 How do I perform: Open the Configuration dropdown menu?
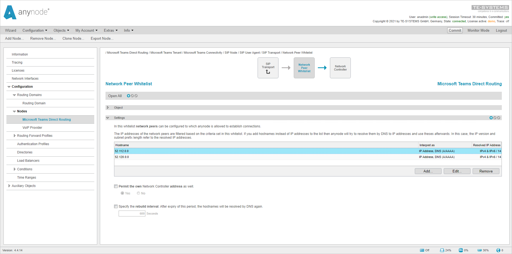click(x=35, y=31)
